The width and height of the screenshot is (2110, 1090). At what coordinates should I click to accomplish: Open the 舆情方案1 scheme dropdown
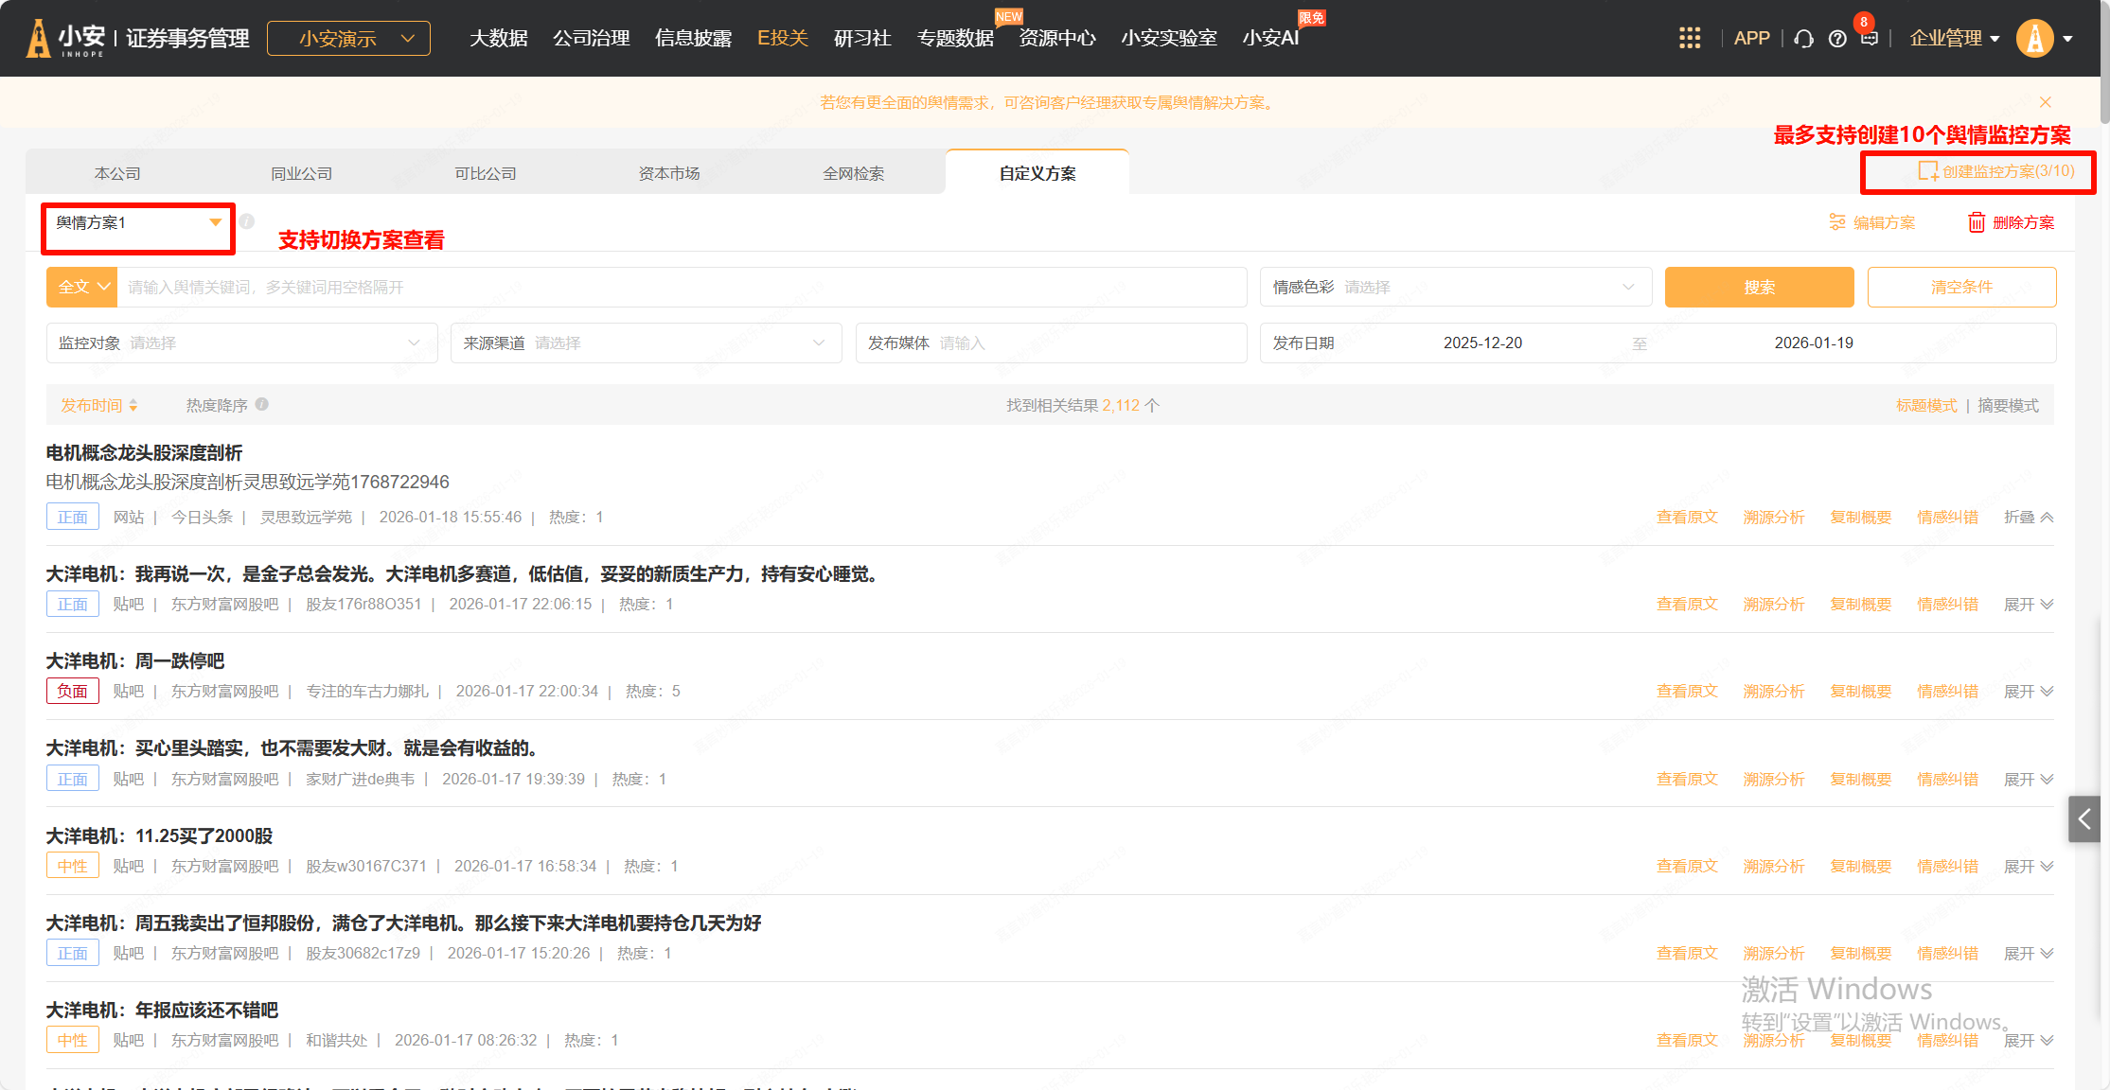pyautogui.click(x=137, y=223)
